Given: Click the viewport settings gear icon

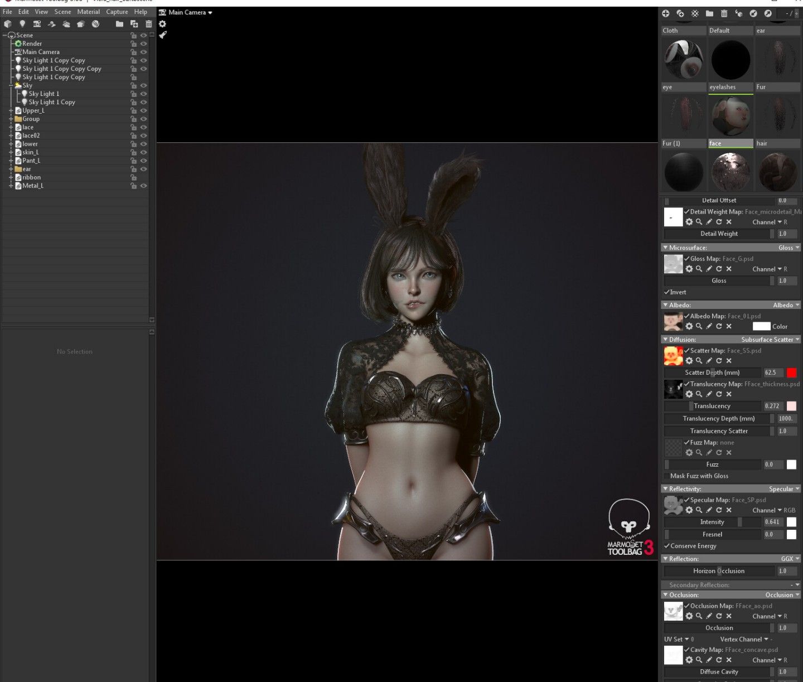Looking at the screenshot, I should (162, 24).
